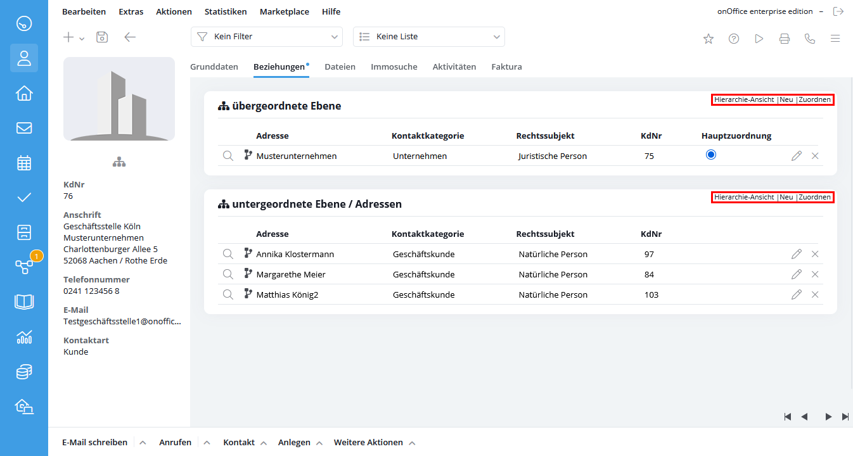
Task: Edit Annika Klostermann relation with pencil icon
Action: pyautogui.click(x=797, y=254)
